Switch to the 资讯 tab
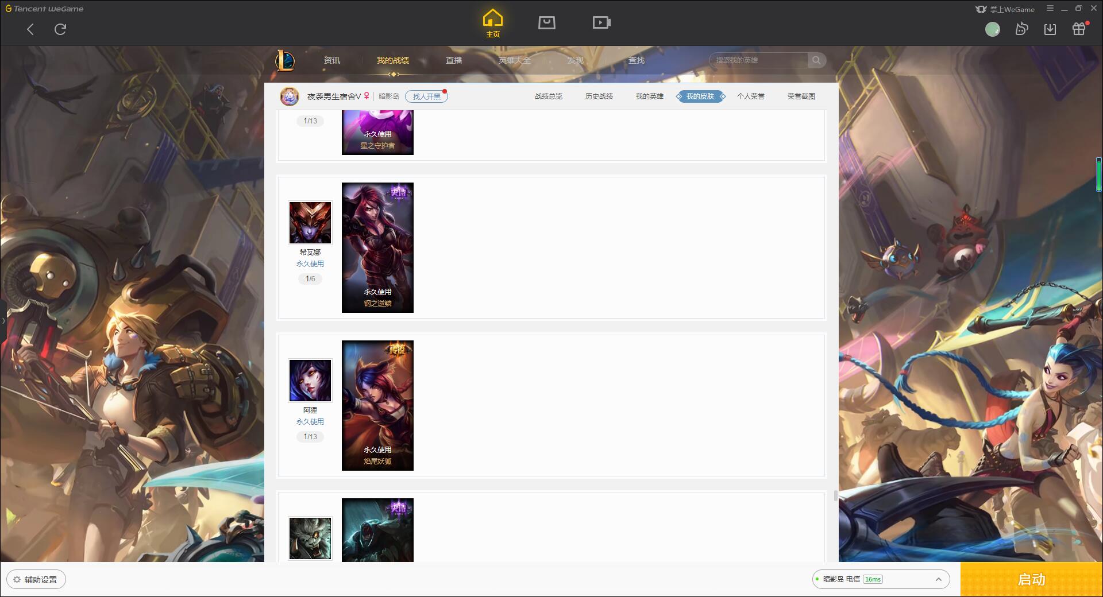 tap(332, 60)
